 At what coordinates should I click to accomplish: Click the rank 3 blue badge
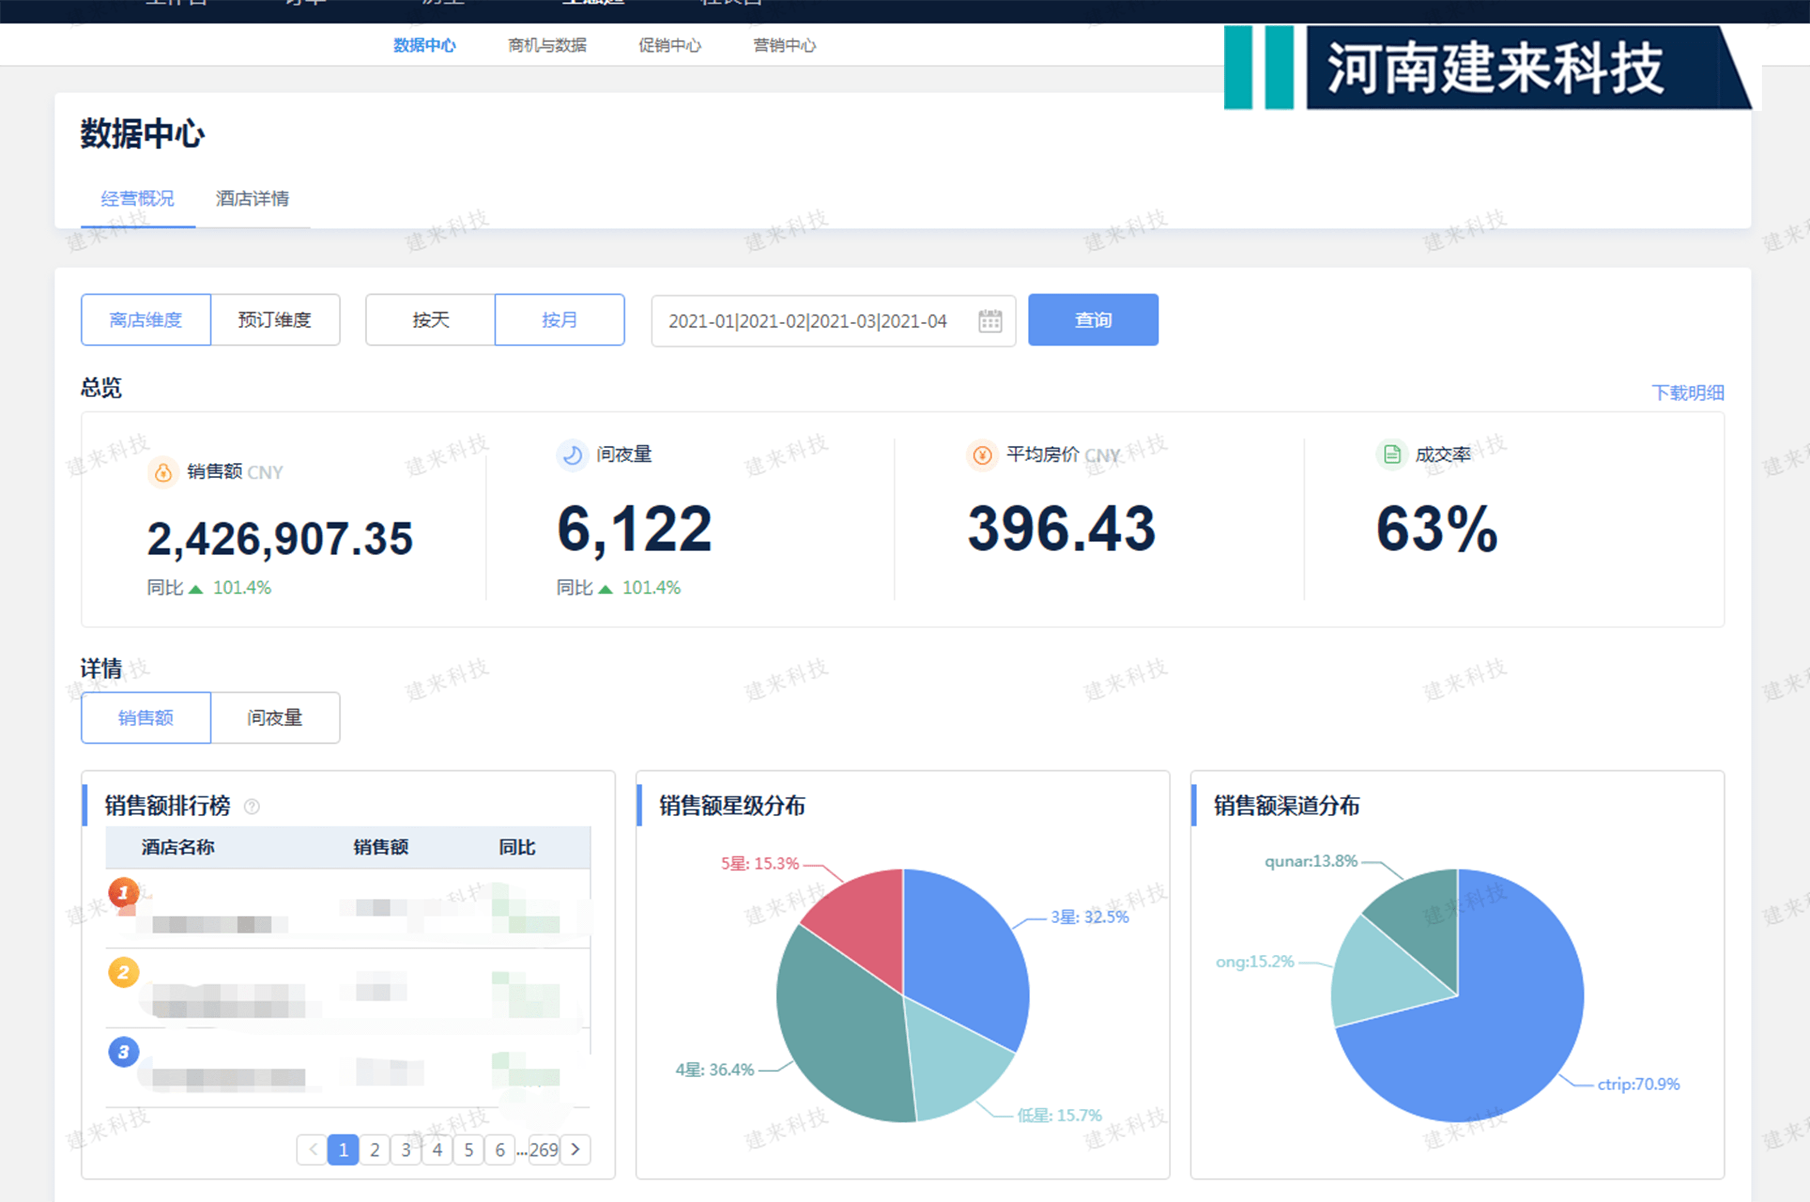123,1053
